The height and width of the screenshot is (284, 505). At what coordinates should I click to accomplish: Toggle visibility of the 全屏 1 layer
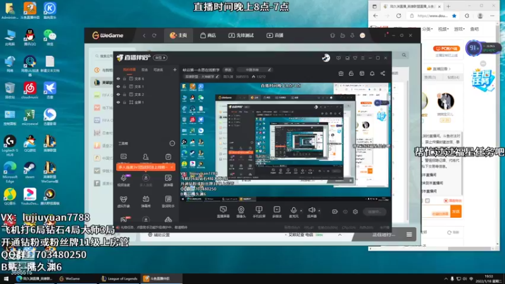(x=118, y=102)
